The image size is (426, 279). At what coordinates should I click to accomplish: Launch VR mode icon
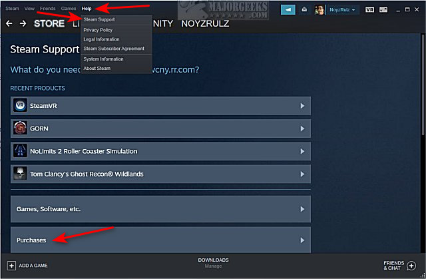point(369,10)
